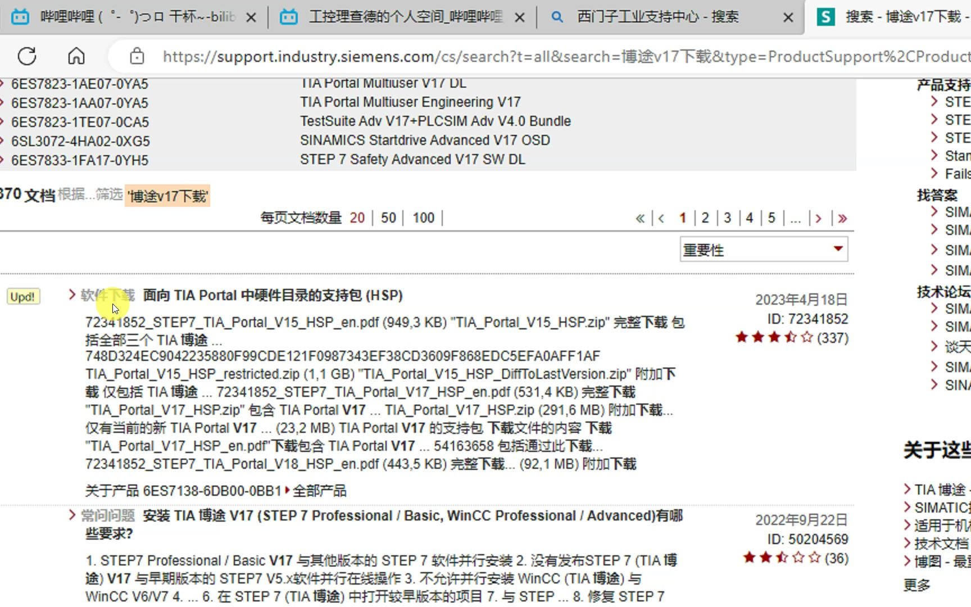Open product 6ES7823-1AE07-0YA5
The image size is (971, 607).
[79, 84]
